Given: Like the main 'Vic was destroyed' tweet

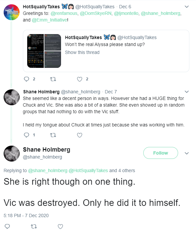Looking at the screenshot, I should (x=60, y=226).
